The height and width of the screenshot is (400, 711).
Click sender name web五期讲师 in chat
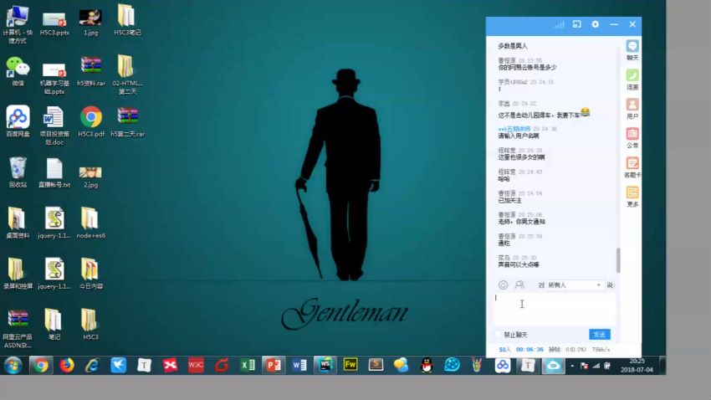514,129
